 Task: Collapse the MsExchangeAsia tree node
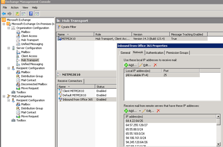click(4, 96)
